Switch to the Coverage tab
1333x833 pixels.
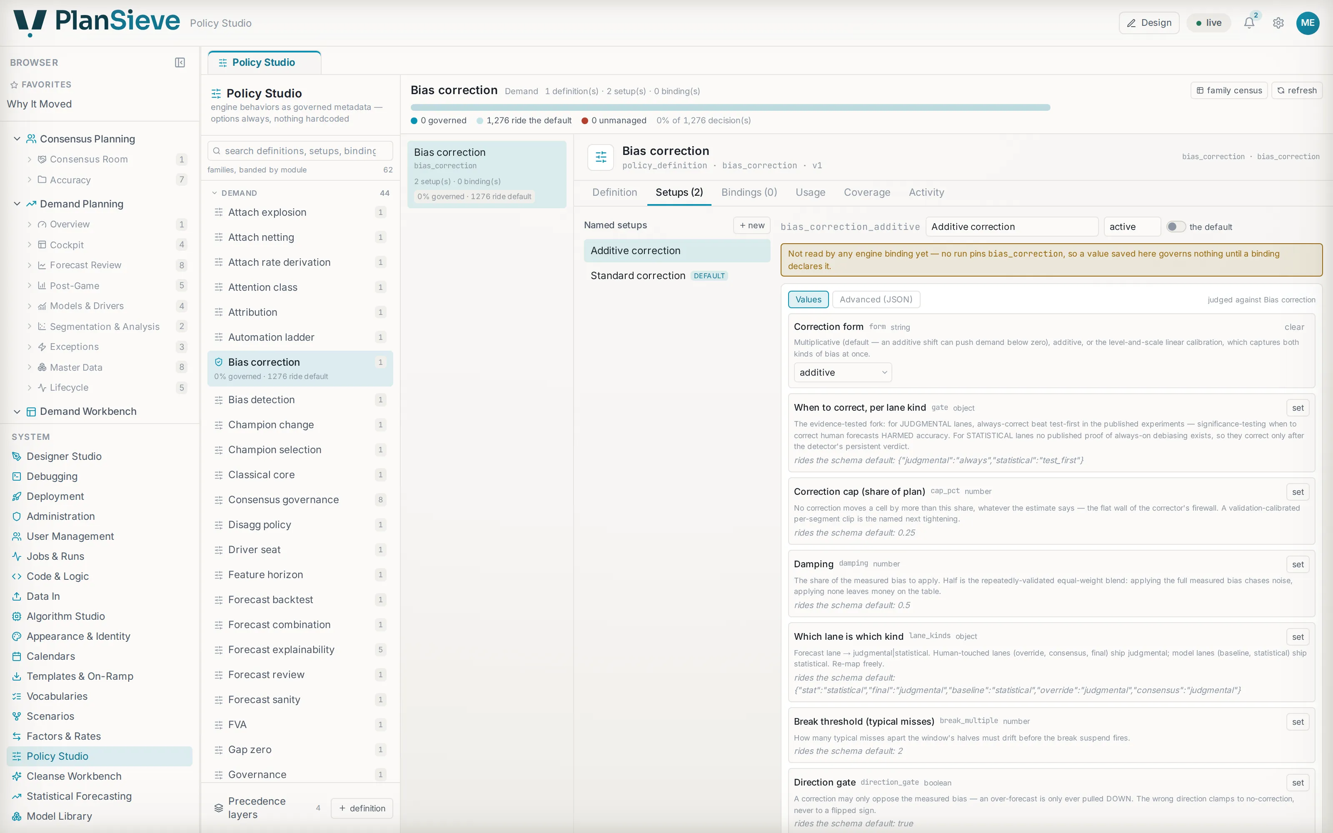(866, 192)
